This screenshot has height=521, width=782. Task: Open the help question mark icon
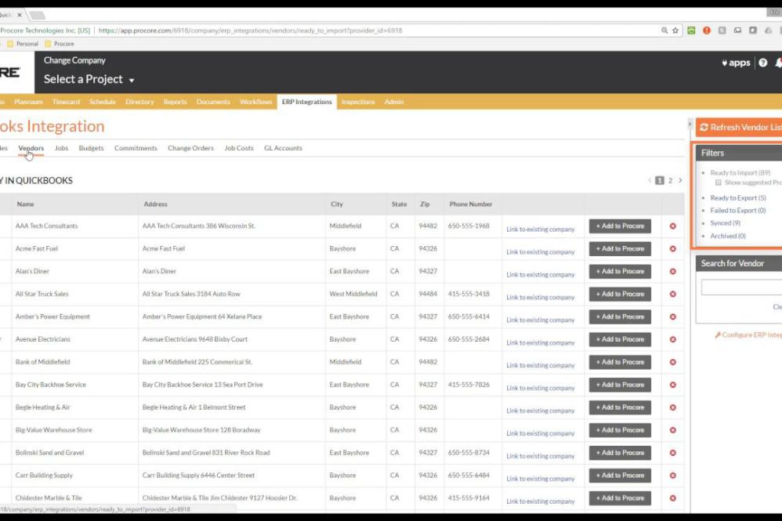click(762, 63)
